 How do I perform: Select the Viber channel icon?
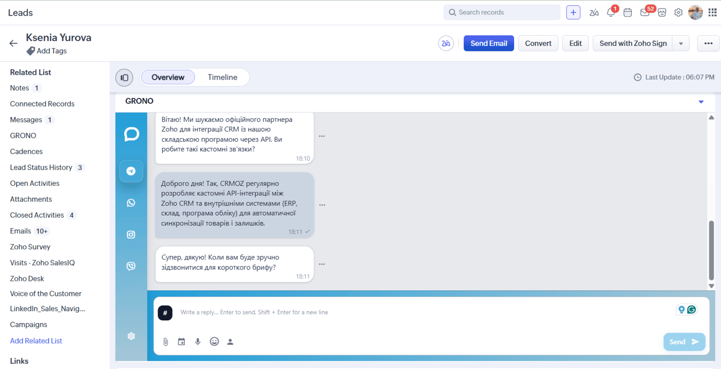[x=131, y=266]
